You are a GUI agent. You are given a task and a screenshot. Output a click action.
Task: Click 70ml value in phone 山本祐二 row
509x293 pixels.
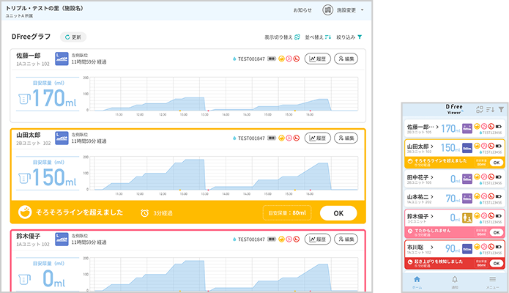pyautogui.click(x=453, y=199)
